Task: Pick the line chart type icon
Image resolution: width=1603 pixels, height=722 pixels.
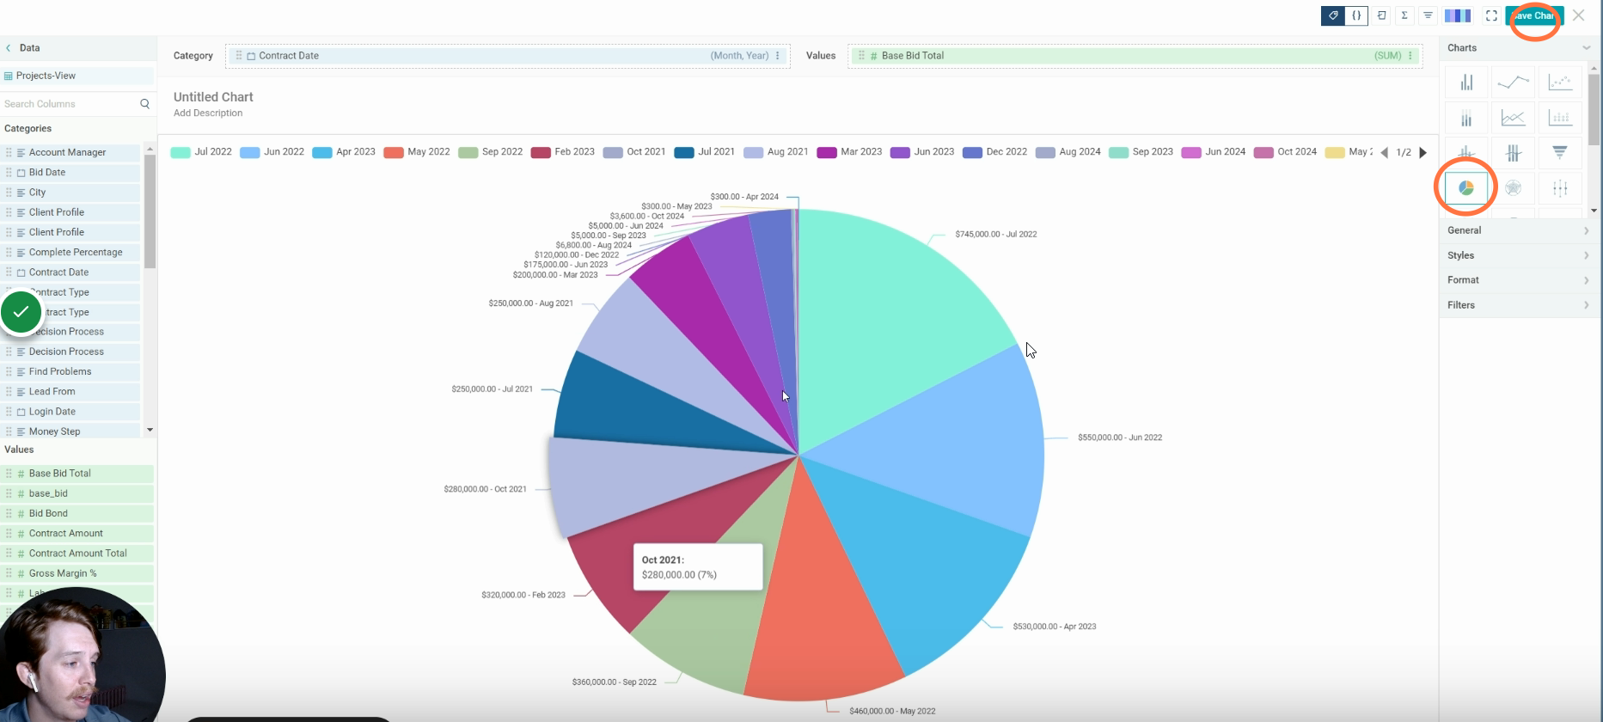Action: coord(1513,83)
